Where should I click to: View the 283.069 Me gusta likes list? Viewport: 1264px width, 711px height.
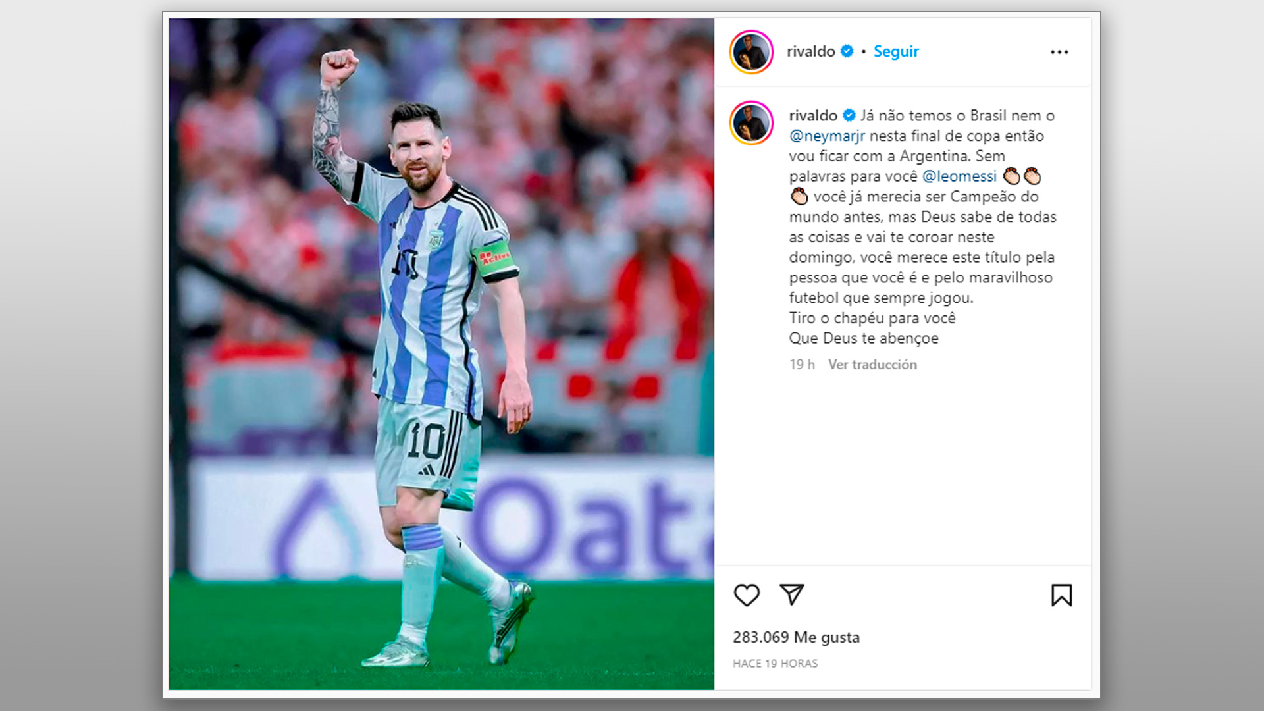(796, 637)
